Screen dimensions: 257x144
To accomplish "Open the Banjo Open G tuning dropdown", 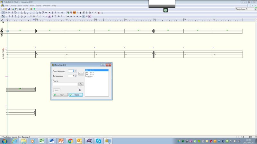I will pyautogui.click(x=245, y=9).
